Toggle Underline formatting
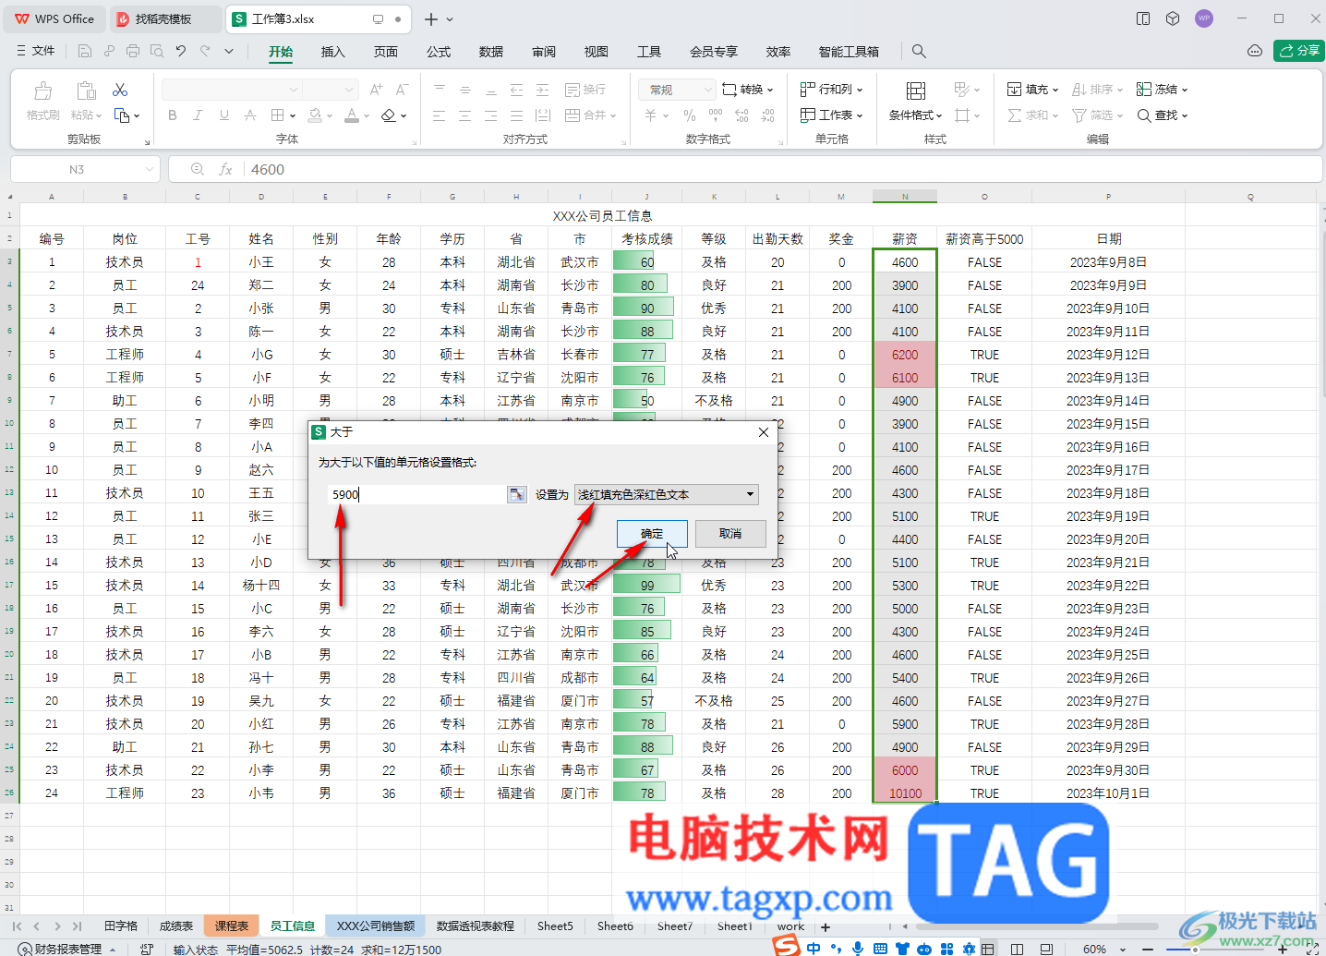The height and width of the screenshot is (956, 1326). tap(223, 115)
